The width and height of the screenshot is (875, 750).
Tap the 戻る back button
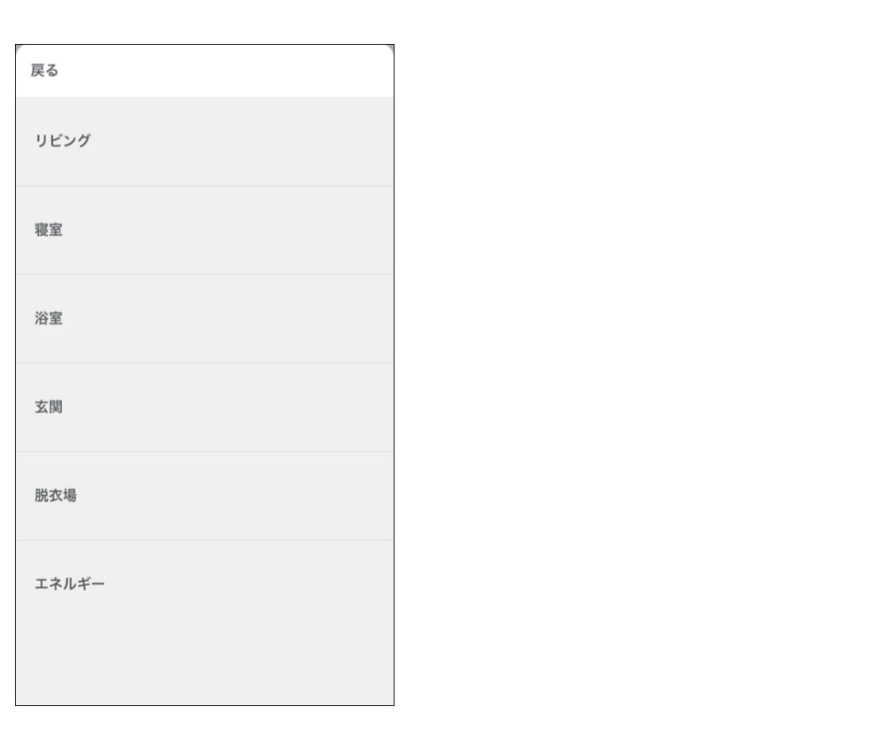(45, 71)
